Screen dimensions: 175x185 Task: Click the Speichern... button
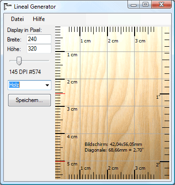(29, 100)
